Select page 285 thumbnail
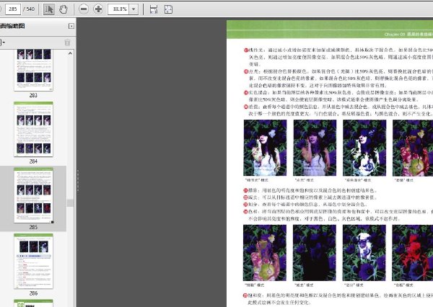The width and height of the screenshot is (433, 307). tap(33, 195)
